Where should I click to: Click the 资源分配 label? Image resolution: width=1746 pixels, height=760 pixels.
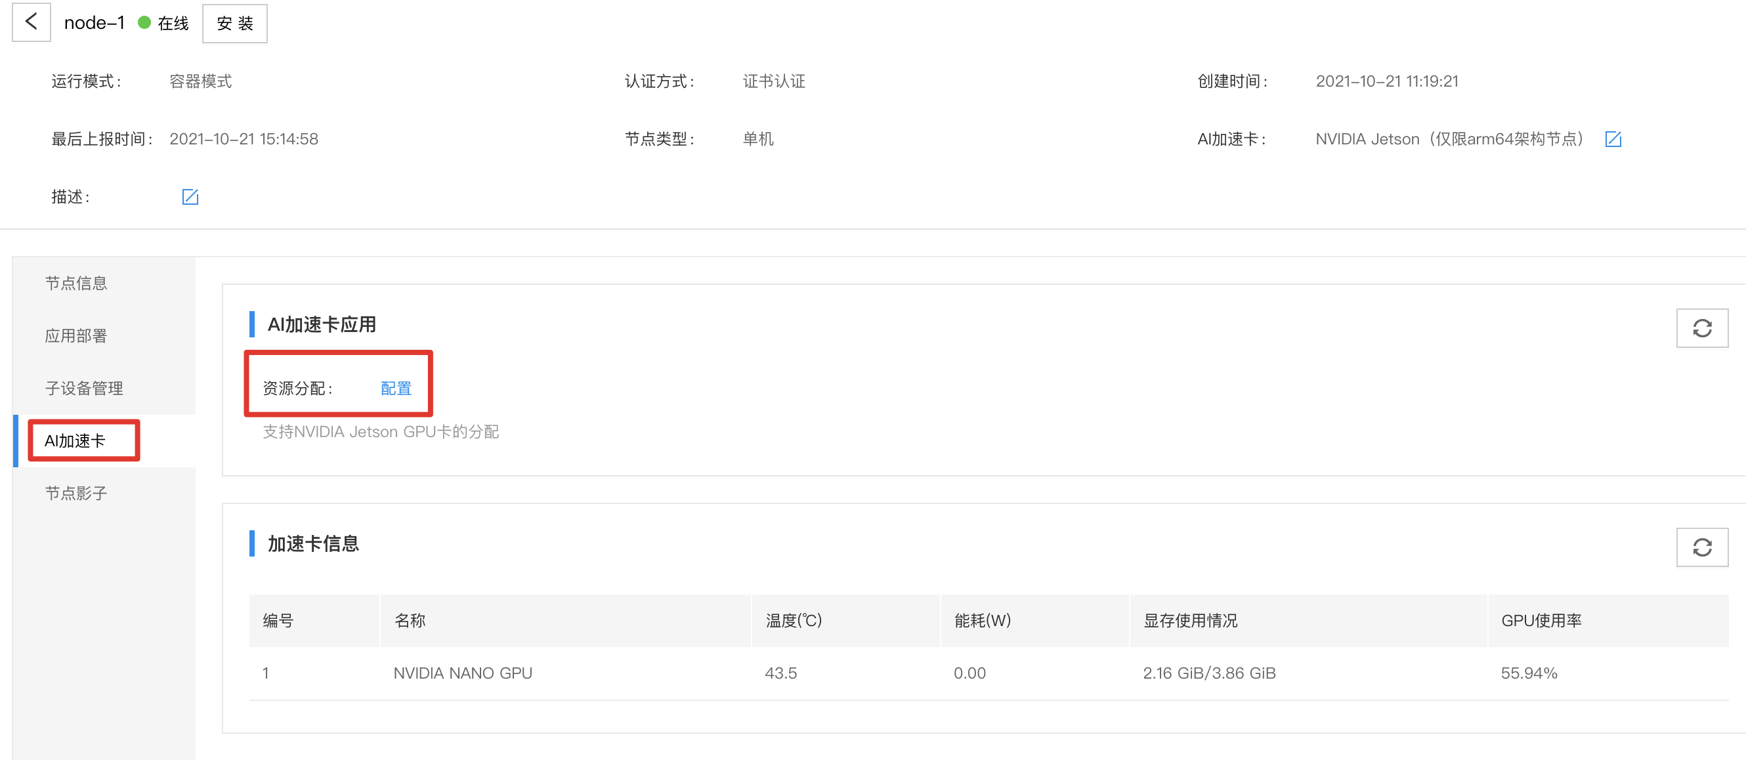[297, 389]
